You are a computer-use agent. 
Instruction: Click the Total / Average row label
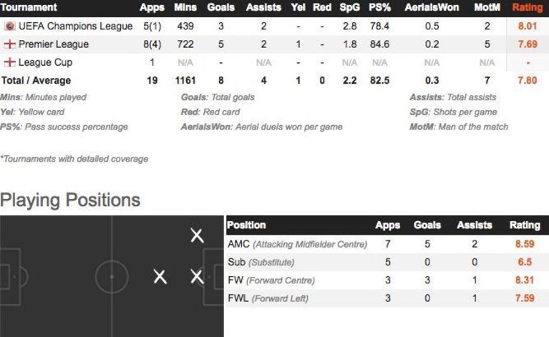click(x=36, y=80)
